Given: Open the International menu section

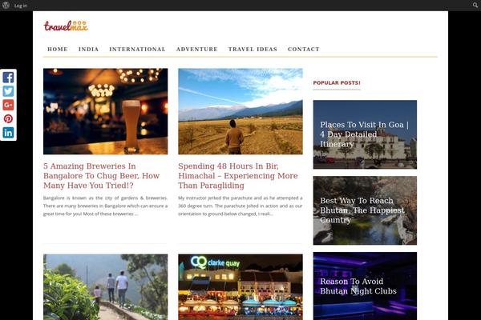Looking at the screenshot, I should (137, 49).
